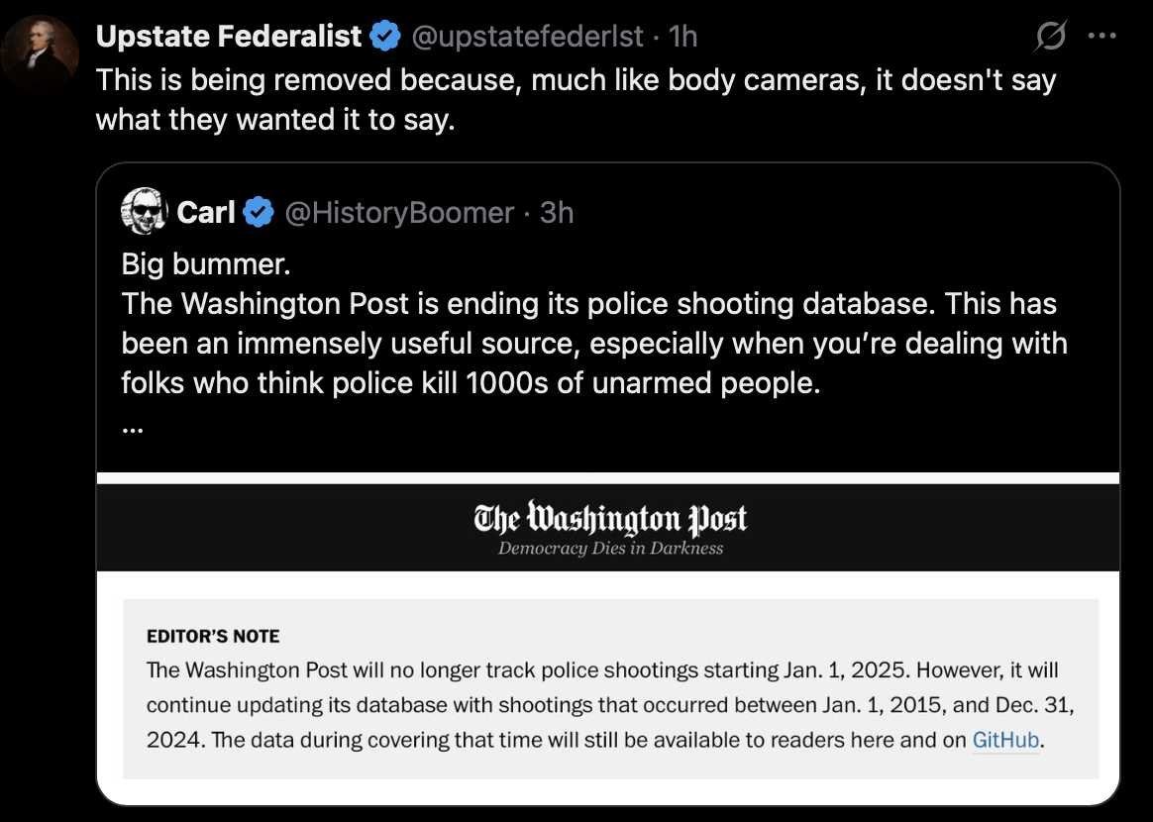1153x822 pixels.
Task: Open the Upstate Federalist display name
Action: click(229, 36)
